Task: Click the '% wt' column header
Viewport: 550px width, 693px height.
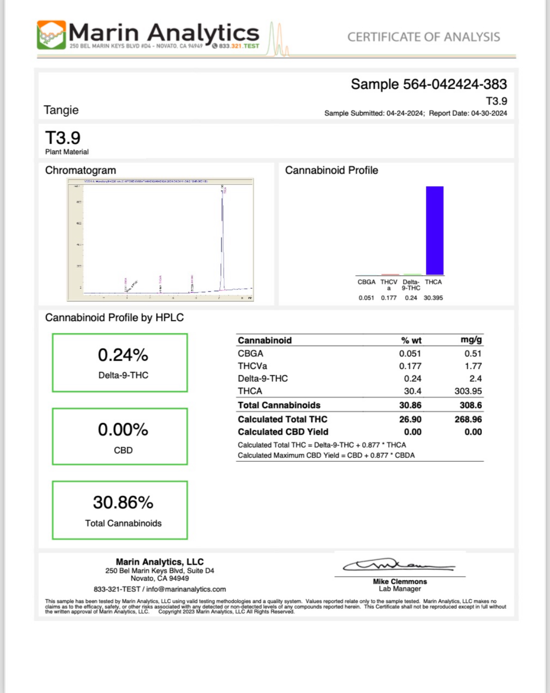Action: click(x=411, y=340)
